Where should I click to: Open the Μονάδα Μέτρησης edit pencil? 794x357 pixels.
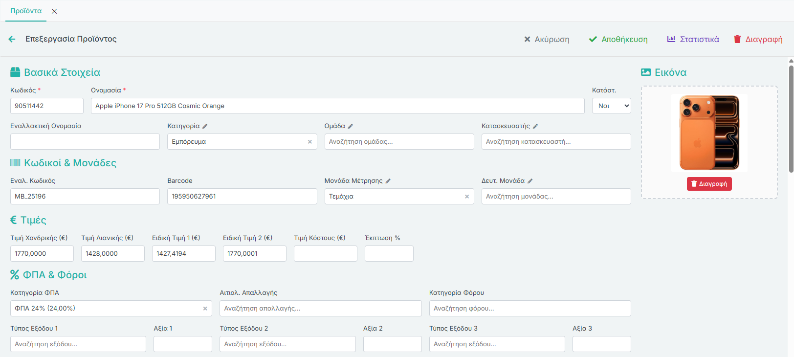point(388,181)
